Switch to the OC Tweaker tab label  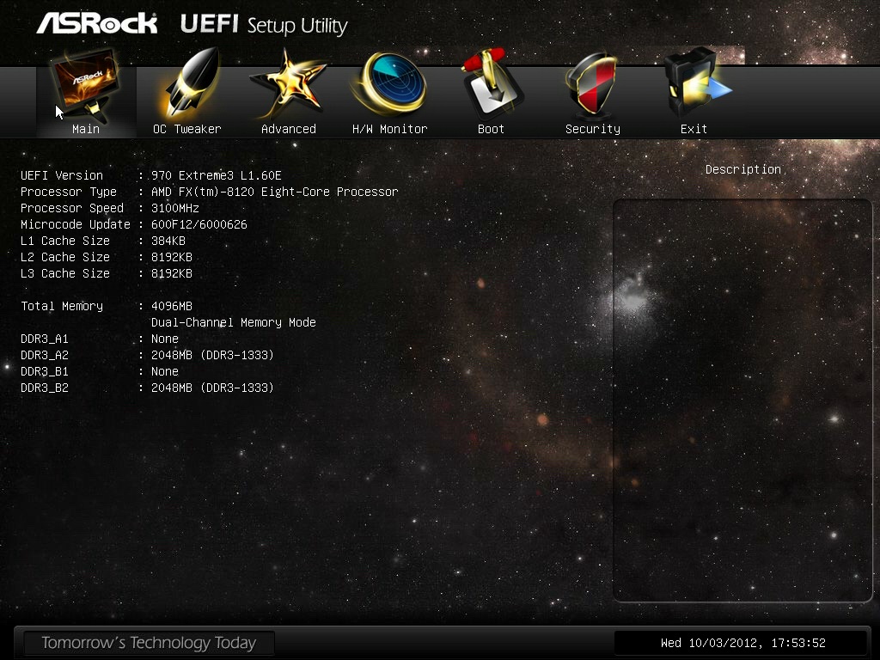tap(186, 129)
